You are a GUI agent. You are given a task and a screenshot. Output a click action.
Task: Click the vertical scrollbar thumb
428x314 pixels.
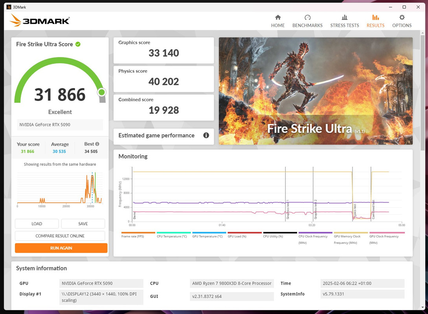click(x=422, y=93)
